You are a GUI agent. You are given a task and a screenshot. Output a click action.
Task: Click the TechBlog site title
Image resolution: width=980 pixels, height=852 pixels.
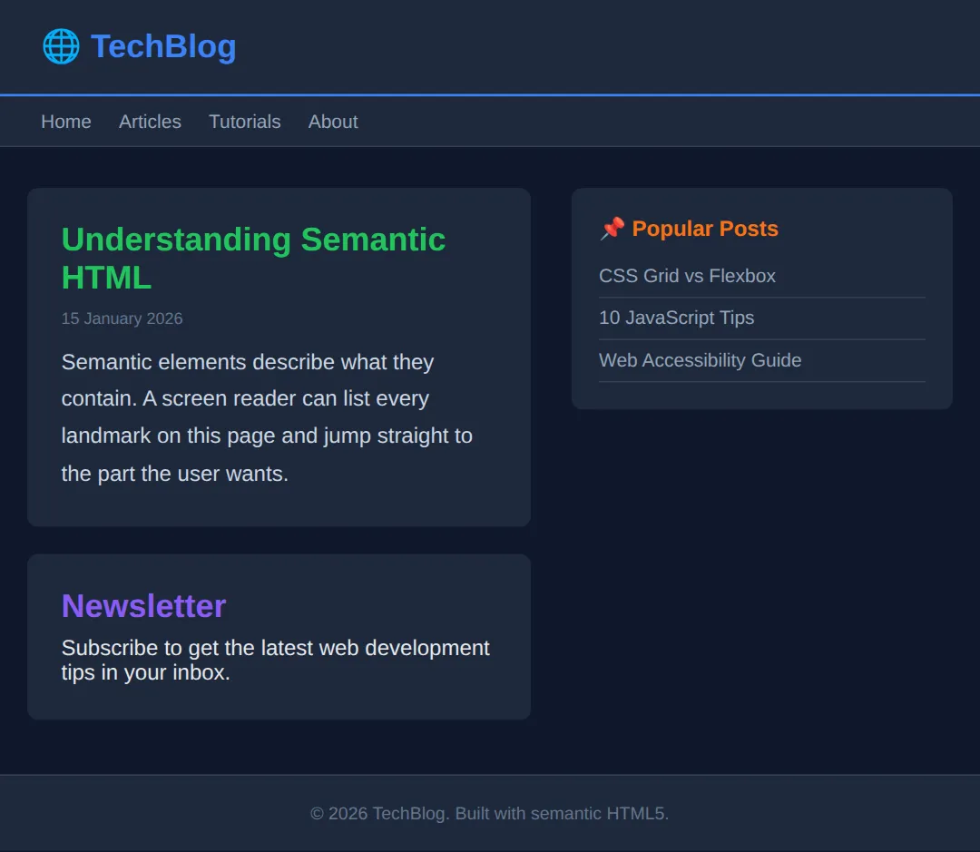click(163, 46)
